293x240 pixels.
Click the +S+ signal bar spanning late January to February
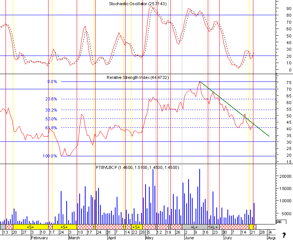click(x=31, y=227)
